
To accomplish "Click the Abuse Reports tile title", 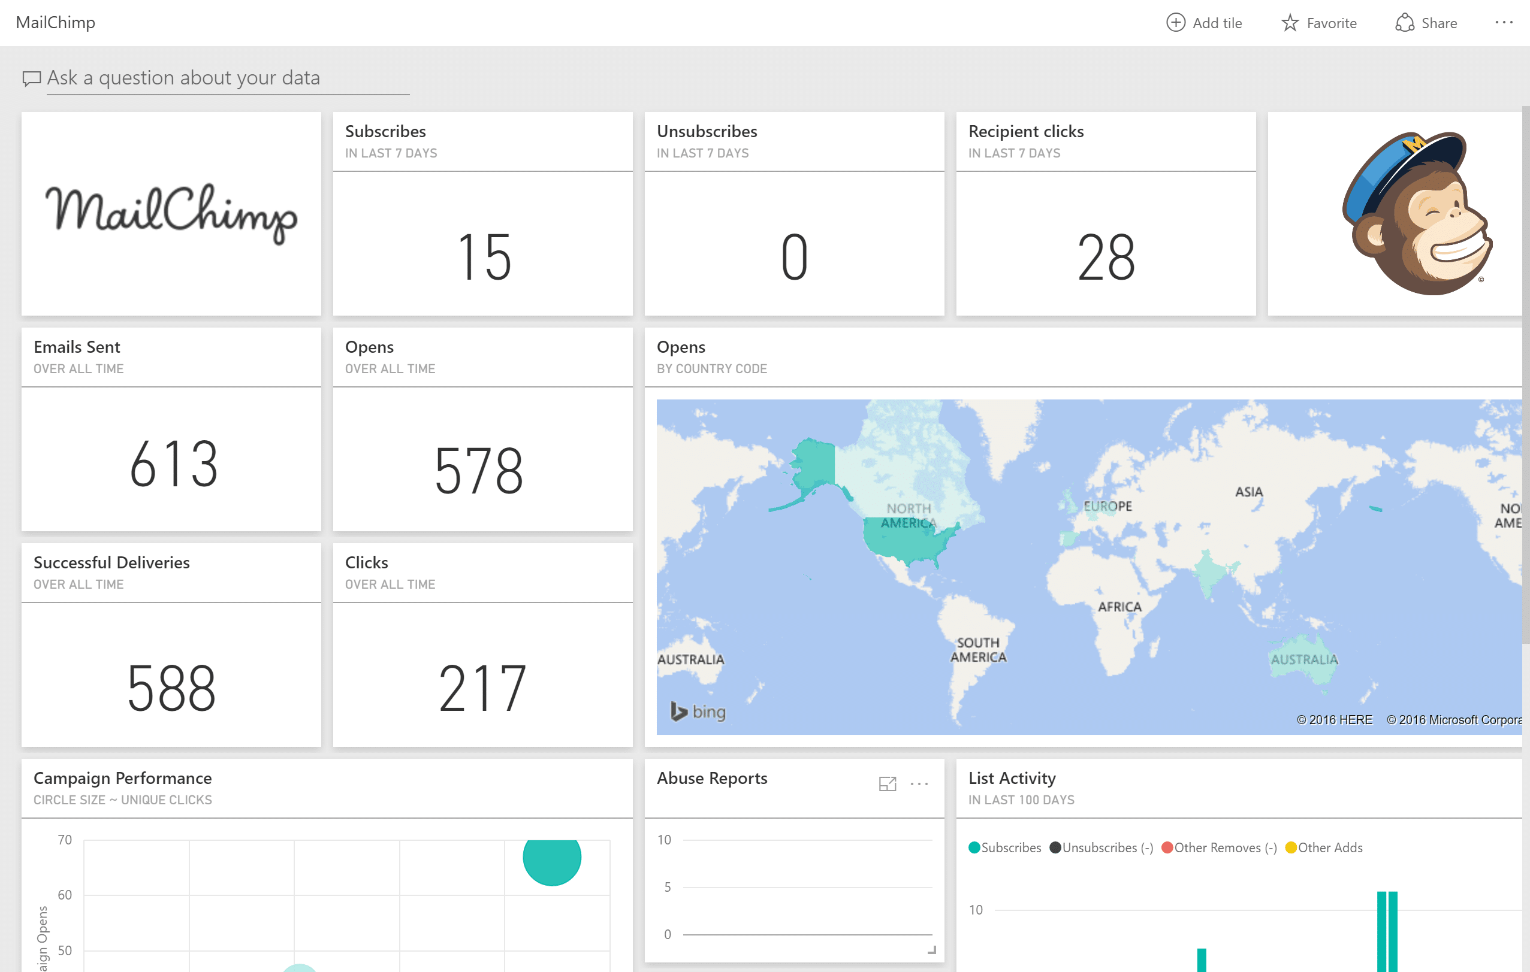I will click(x=711, y=779).
